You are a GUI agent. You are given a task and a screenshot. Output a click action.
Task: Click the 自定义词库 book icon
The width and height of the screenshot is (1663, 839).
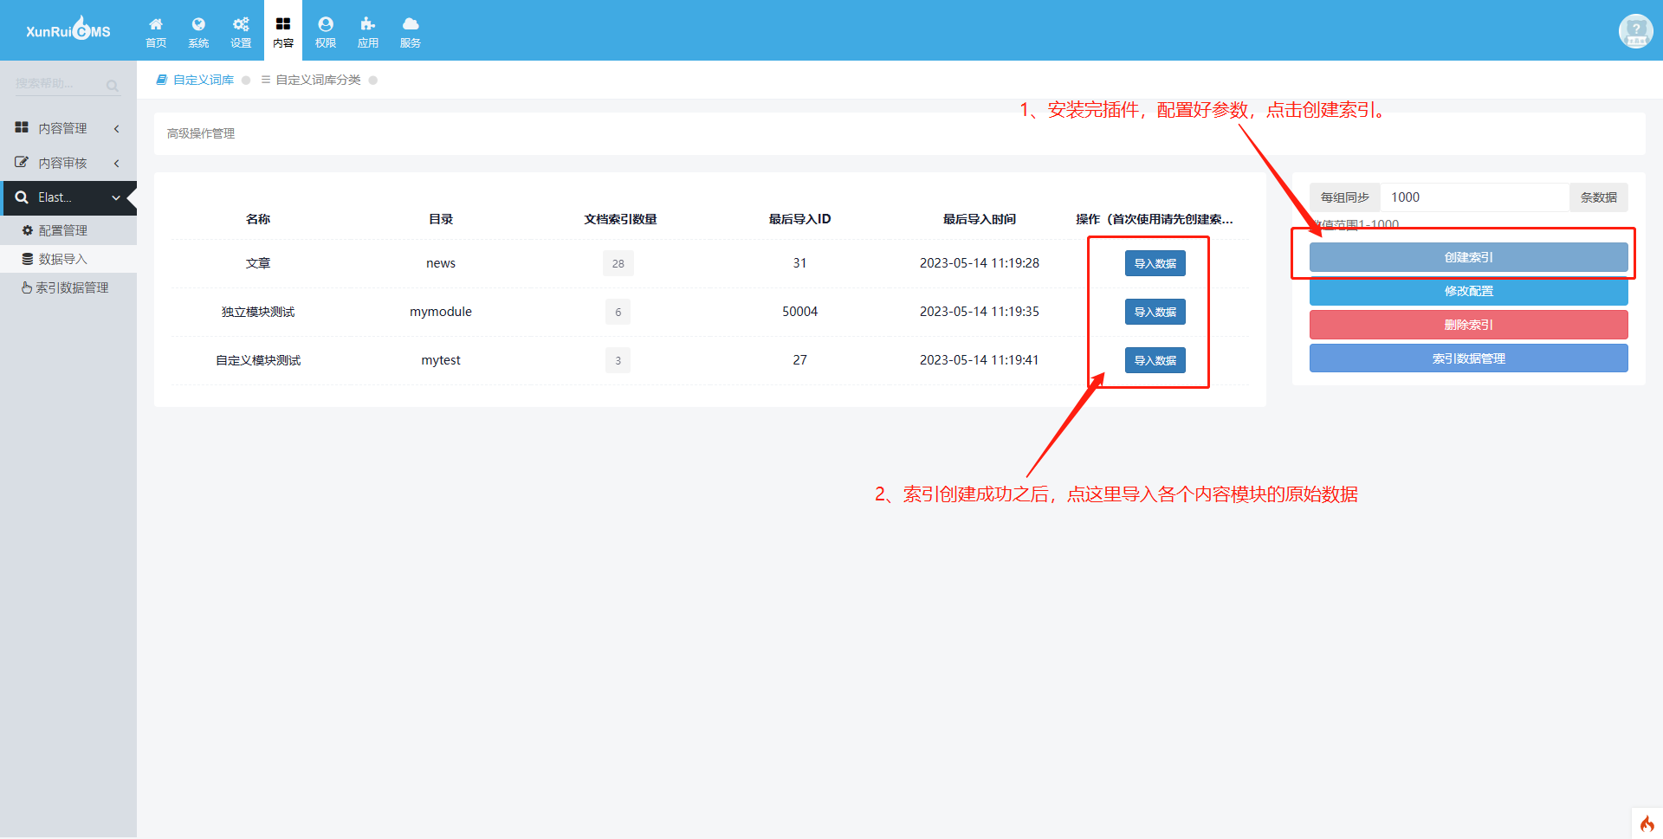click(161, 80)
